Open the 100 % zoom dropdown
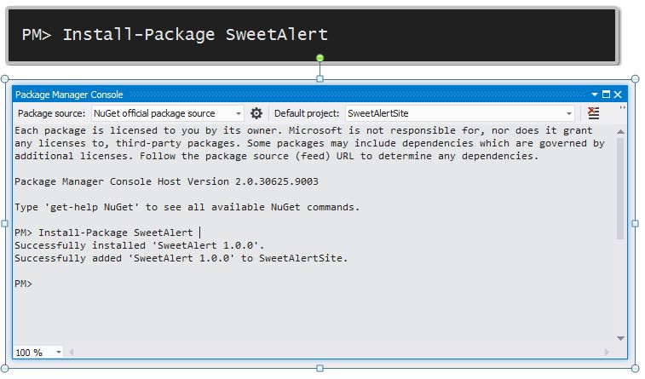645x379 pixels. [59, 353]
